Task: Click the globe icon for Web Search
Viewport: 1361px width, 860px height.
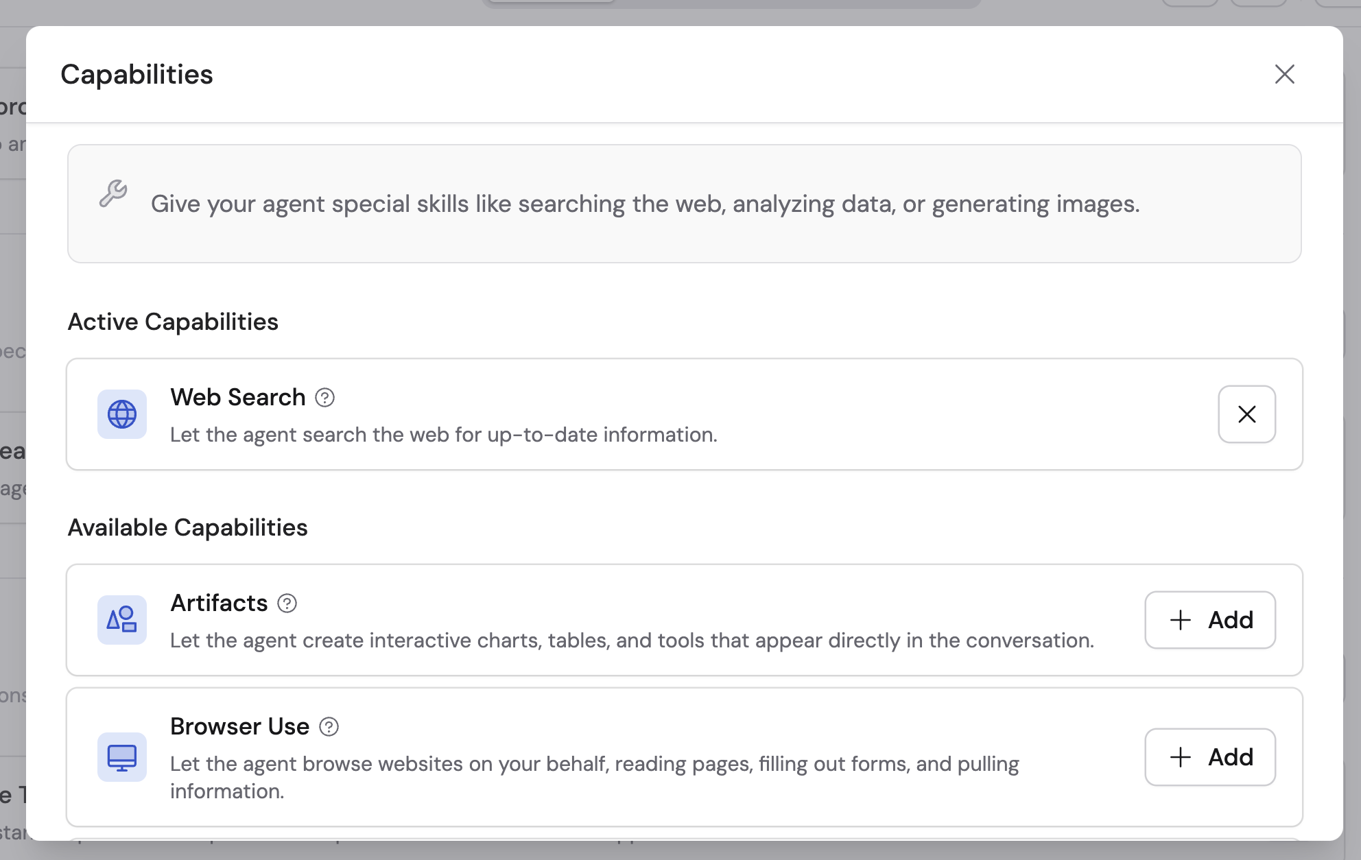Action: pyautogui.click(x=121, y=414)
